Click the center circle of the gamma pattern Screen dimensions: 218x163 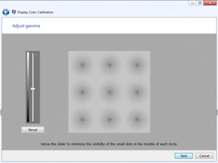click(x=110, y=92)
